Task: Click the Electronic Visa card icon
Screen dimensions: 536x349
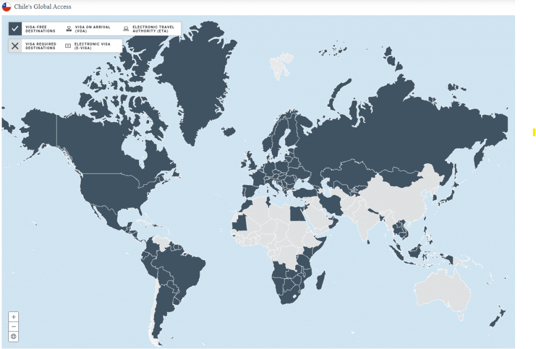Action: pos(68,46)
